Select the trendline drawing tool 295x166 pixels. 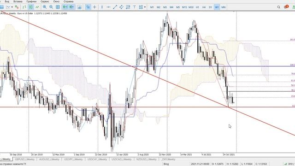[115, 7]
